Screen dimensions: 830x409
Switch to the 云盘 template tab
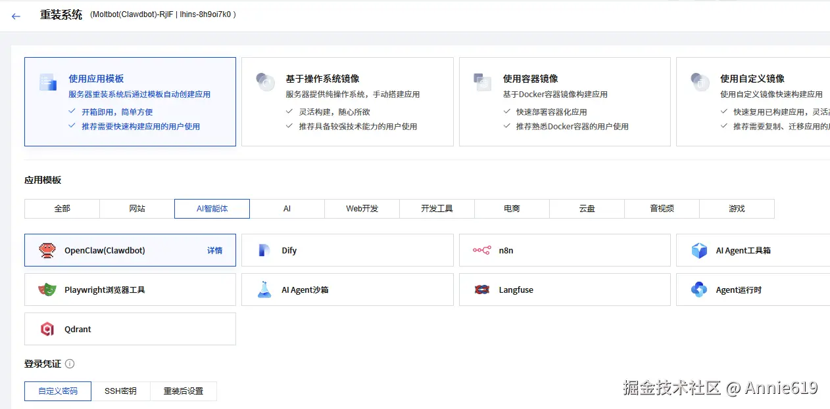coord(587,208)
